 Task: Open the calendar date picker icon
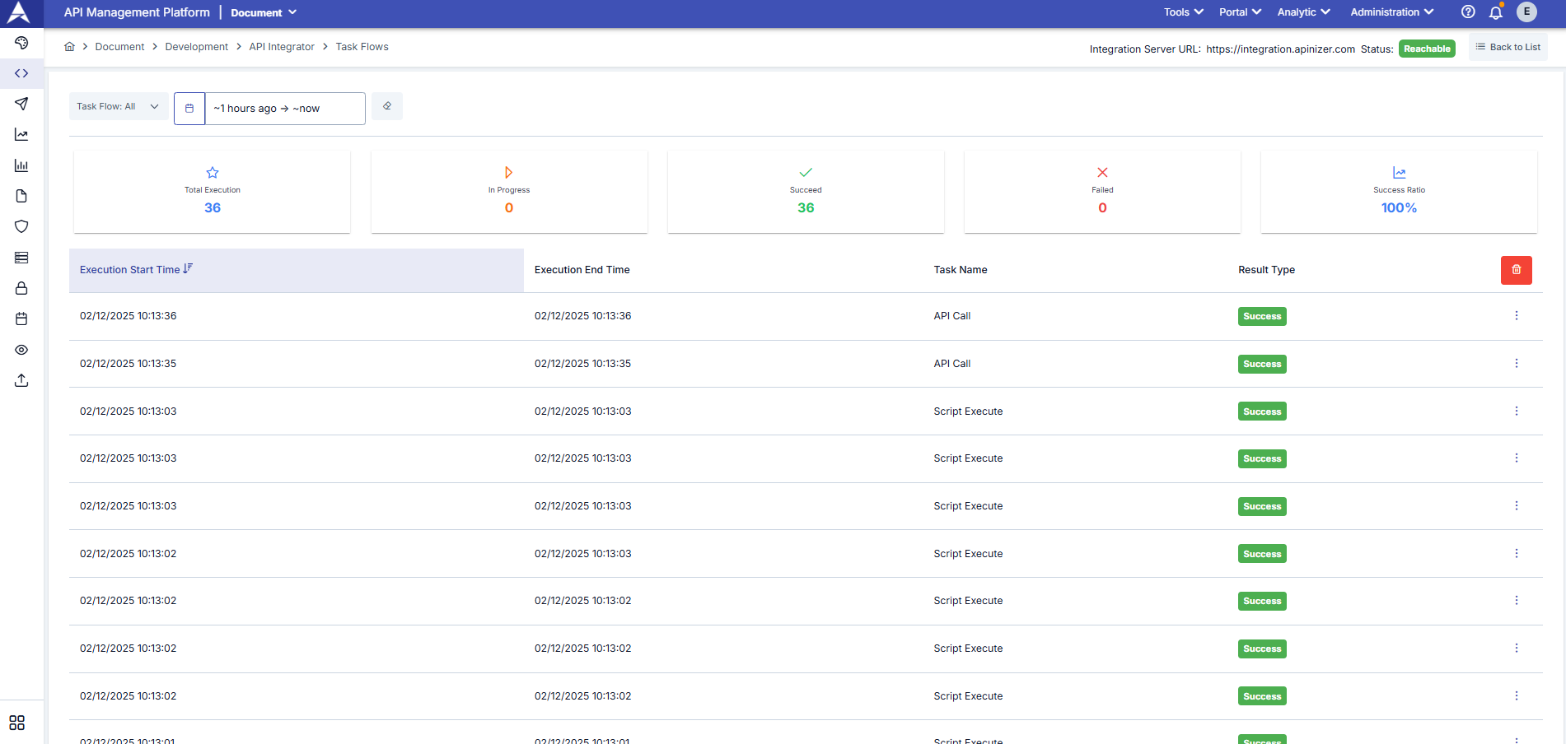(189, 108)
